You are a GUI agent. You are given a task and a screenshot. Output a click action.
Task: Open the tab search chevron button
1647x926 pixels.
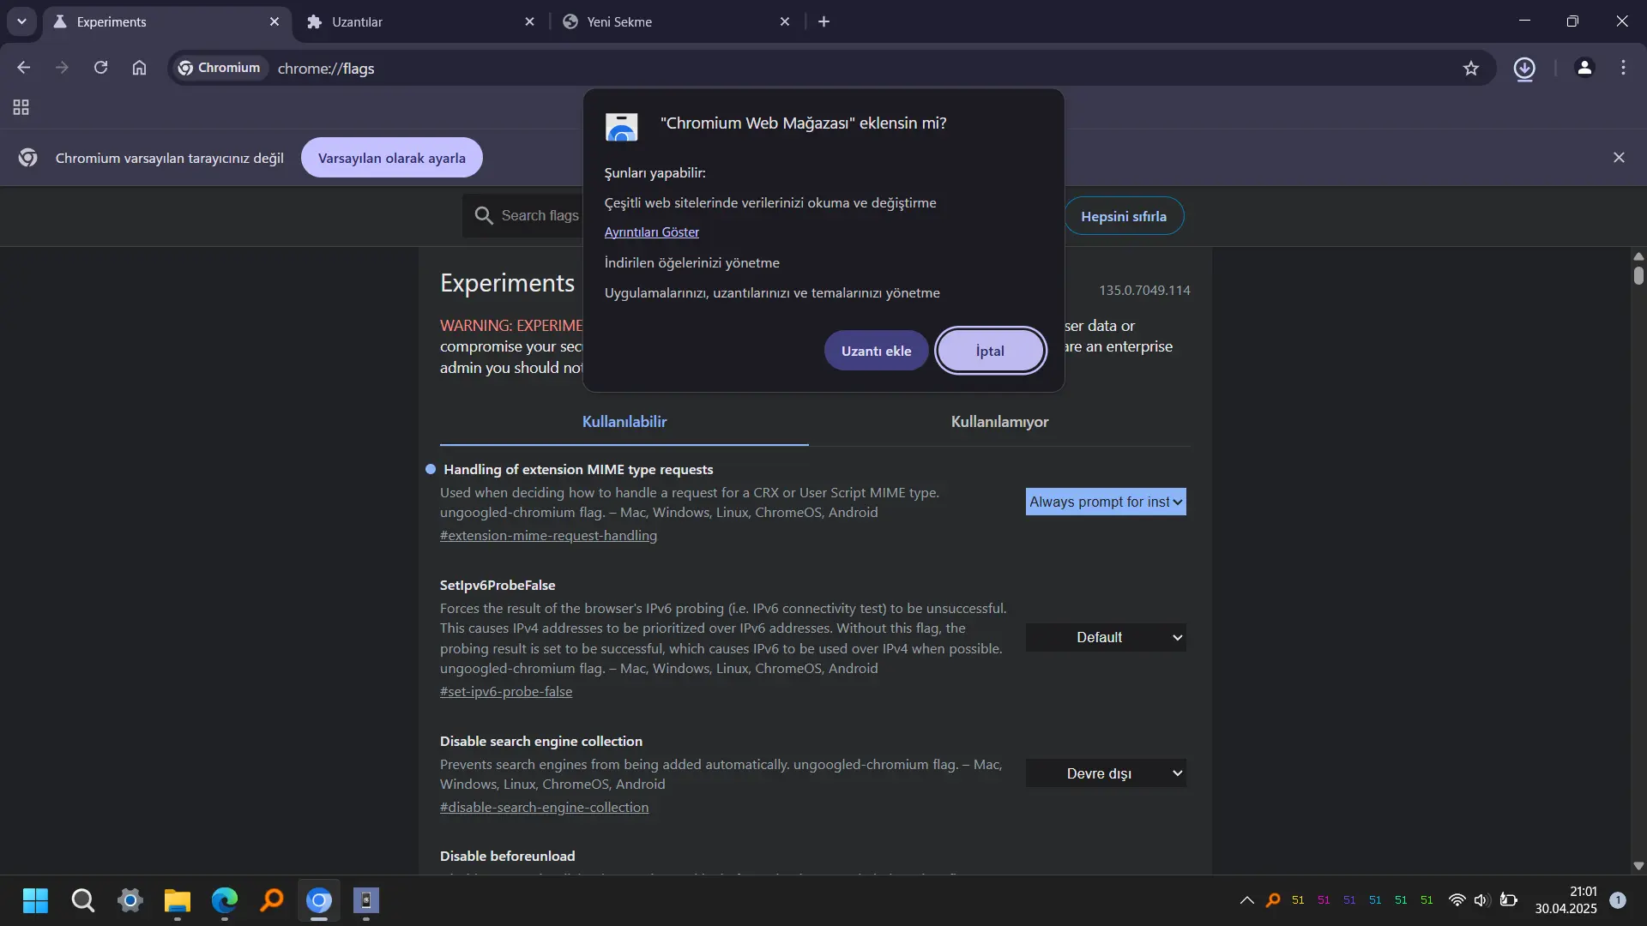(21, 21)
